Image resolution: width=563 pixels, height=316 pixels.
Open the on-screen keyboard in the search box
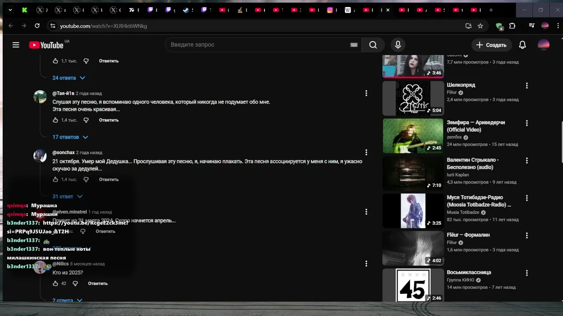354,45
